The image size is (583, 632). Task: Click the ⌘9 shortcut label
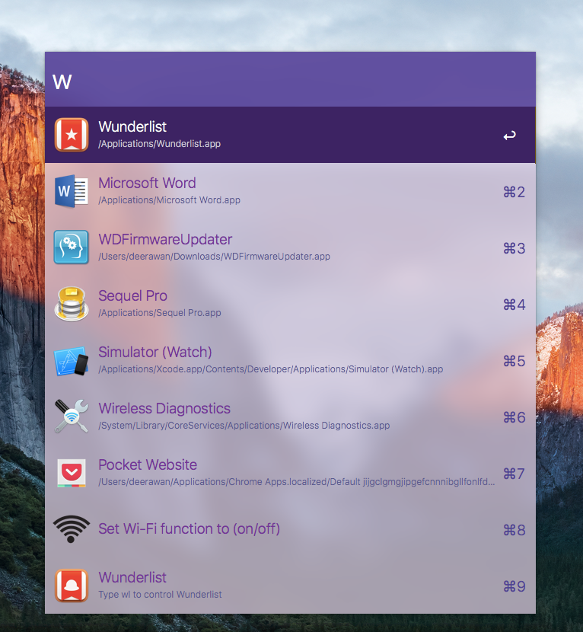click(x=514, y=586)
